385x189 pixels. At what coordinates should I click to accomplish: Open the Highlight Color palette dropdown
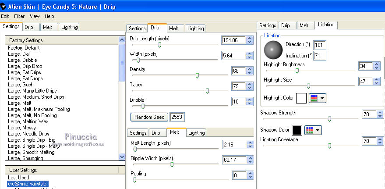coord(317,98)
